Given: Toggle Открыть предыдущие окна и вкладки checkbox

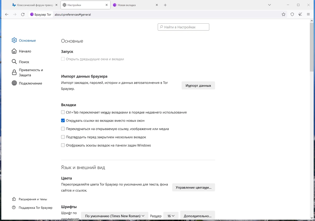Looking at the screenshot, I should tap(63, 59).
